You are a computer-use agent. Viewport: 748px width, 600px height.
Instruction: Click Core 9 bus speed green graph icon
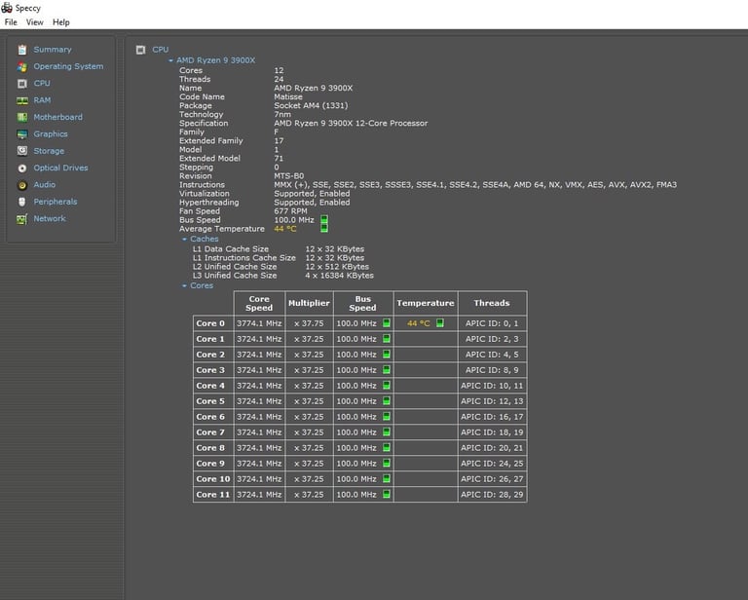(387, 463)
